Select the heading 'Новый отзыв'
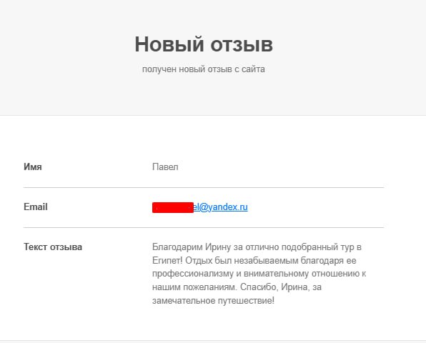Image resolution: width=426 pixels, height=343 pixels. (x=204, y=44)
